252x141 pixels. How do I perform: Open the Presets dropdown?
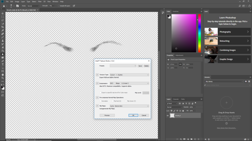pos(123,66)
